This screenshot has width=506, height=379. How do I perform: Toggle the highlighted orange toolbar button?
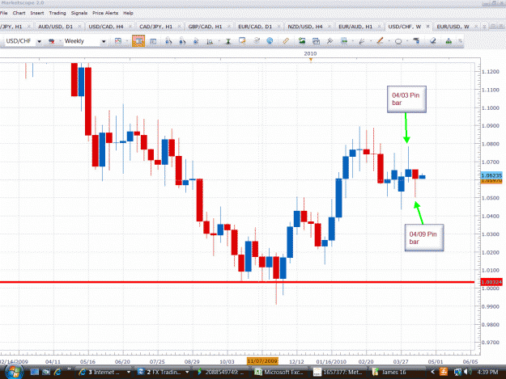pyautogui.click(x=138, y=41)
